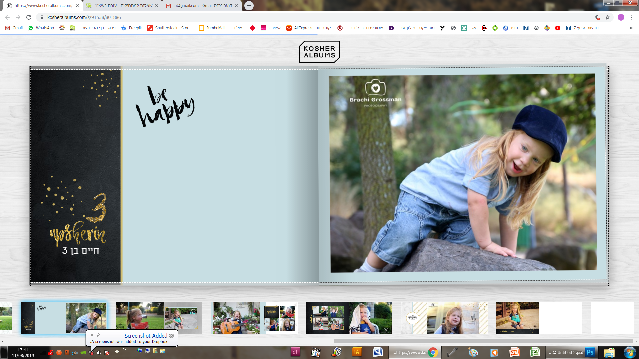The width and height of the screenshot is (639, 359).
Task: Expand the hidden bookmarks overflow chevron
Action: point(631,28)
